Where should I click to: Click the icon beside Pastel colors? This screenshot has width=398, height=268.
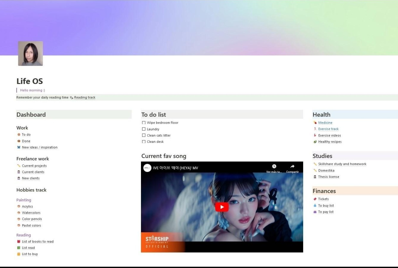point(19,226)
